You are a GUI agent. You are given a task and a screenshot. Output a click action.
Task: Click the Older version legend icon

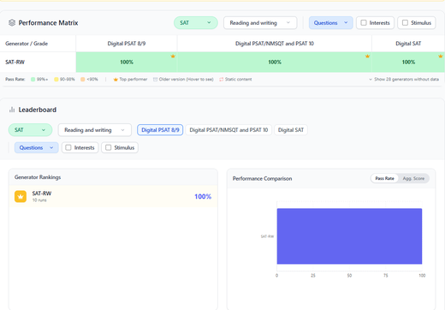click(155, 80)
